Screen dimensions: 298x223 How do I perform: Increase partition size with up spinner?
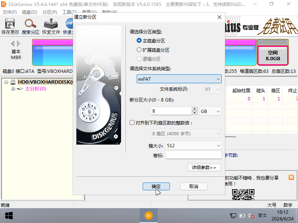tap(194, 109)
